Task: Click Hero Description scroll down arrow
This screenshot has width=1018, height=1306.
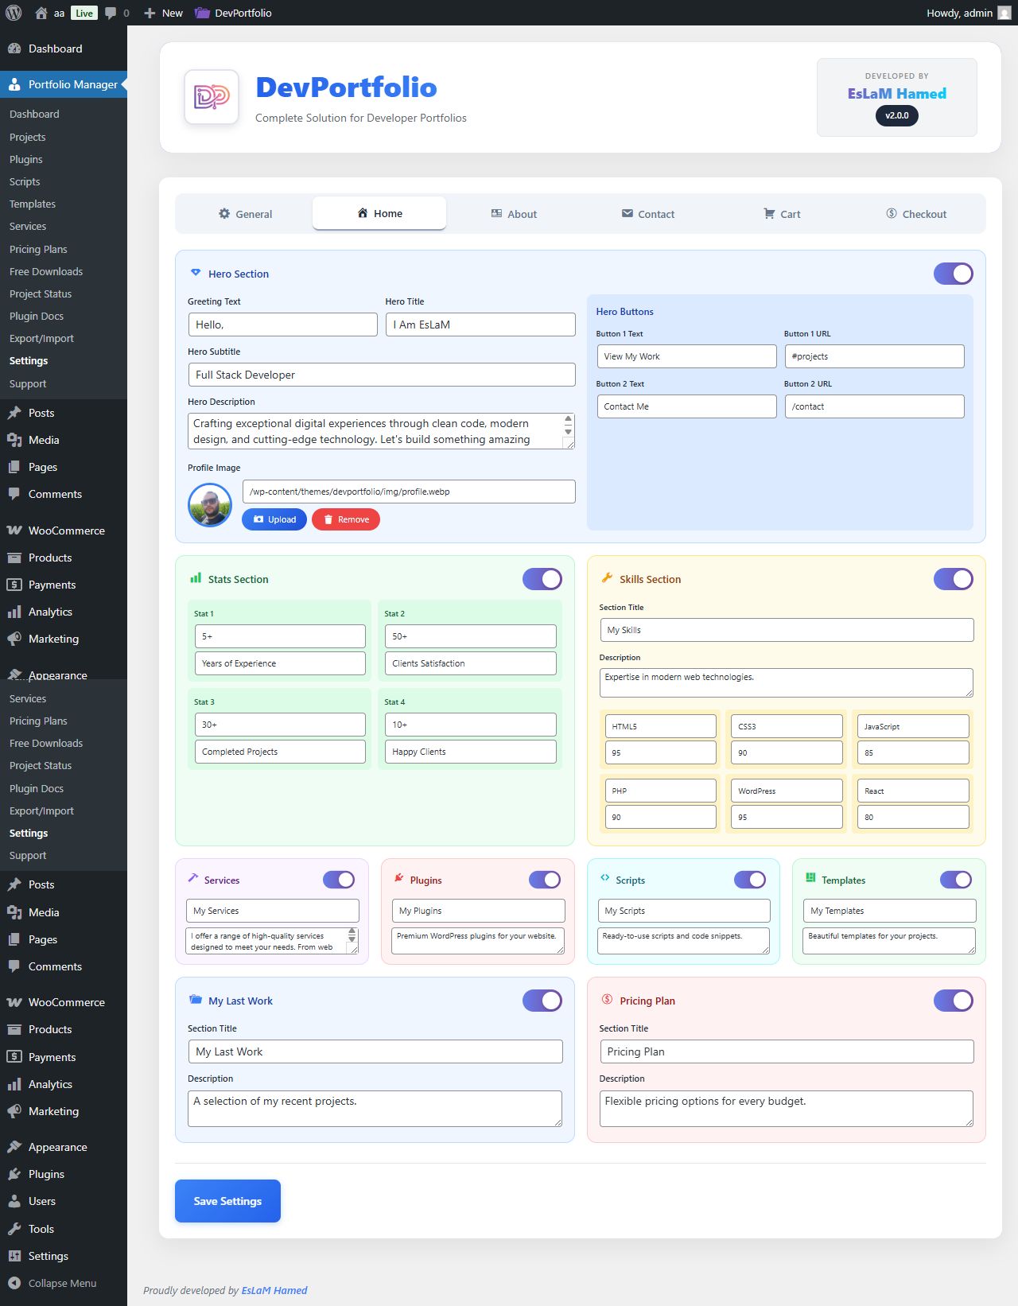Action: coord(568,431)
